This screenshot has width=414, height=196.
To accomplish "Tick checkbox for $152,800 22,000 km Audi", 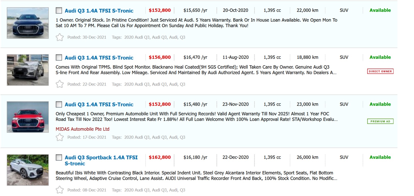I will [59, 11].
